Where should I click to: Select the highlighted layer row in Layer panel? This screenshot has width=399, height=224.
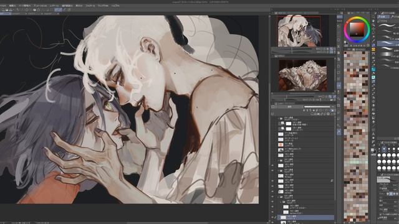305,217
